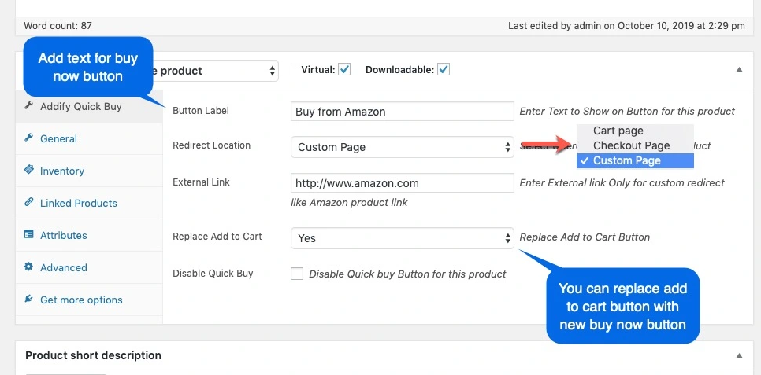Click the Addify Quick Buy wrench icon
The width and height of the screenshot is (761, 375).
tap(29, 105)
